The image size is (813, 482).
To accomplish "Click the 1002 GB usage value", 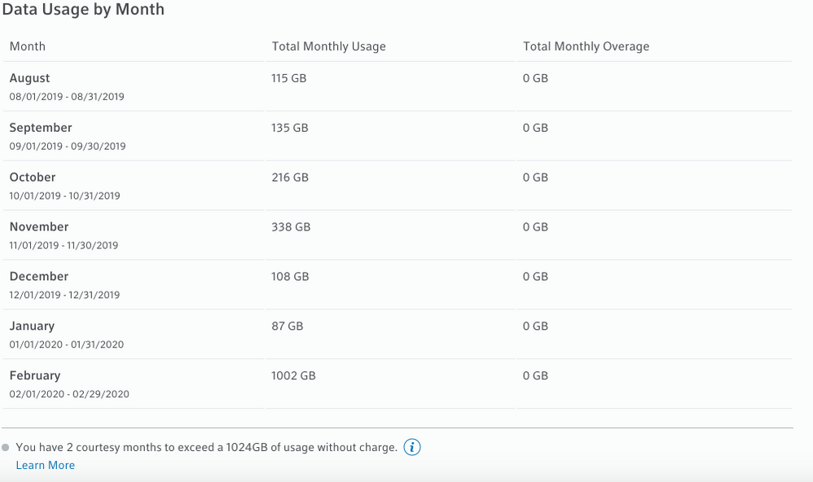I will [293, 376].
